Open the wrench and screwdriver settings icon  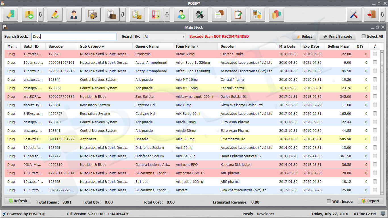pyautogui.click(x=354, y=14)
